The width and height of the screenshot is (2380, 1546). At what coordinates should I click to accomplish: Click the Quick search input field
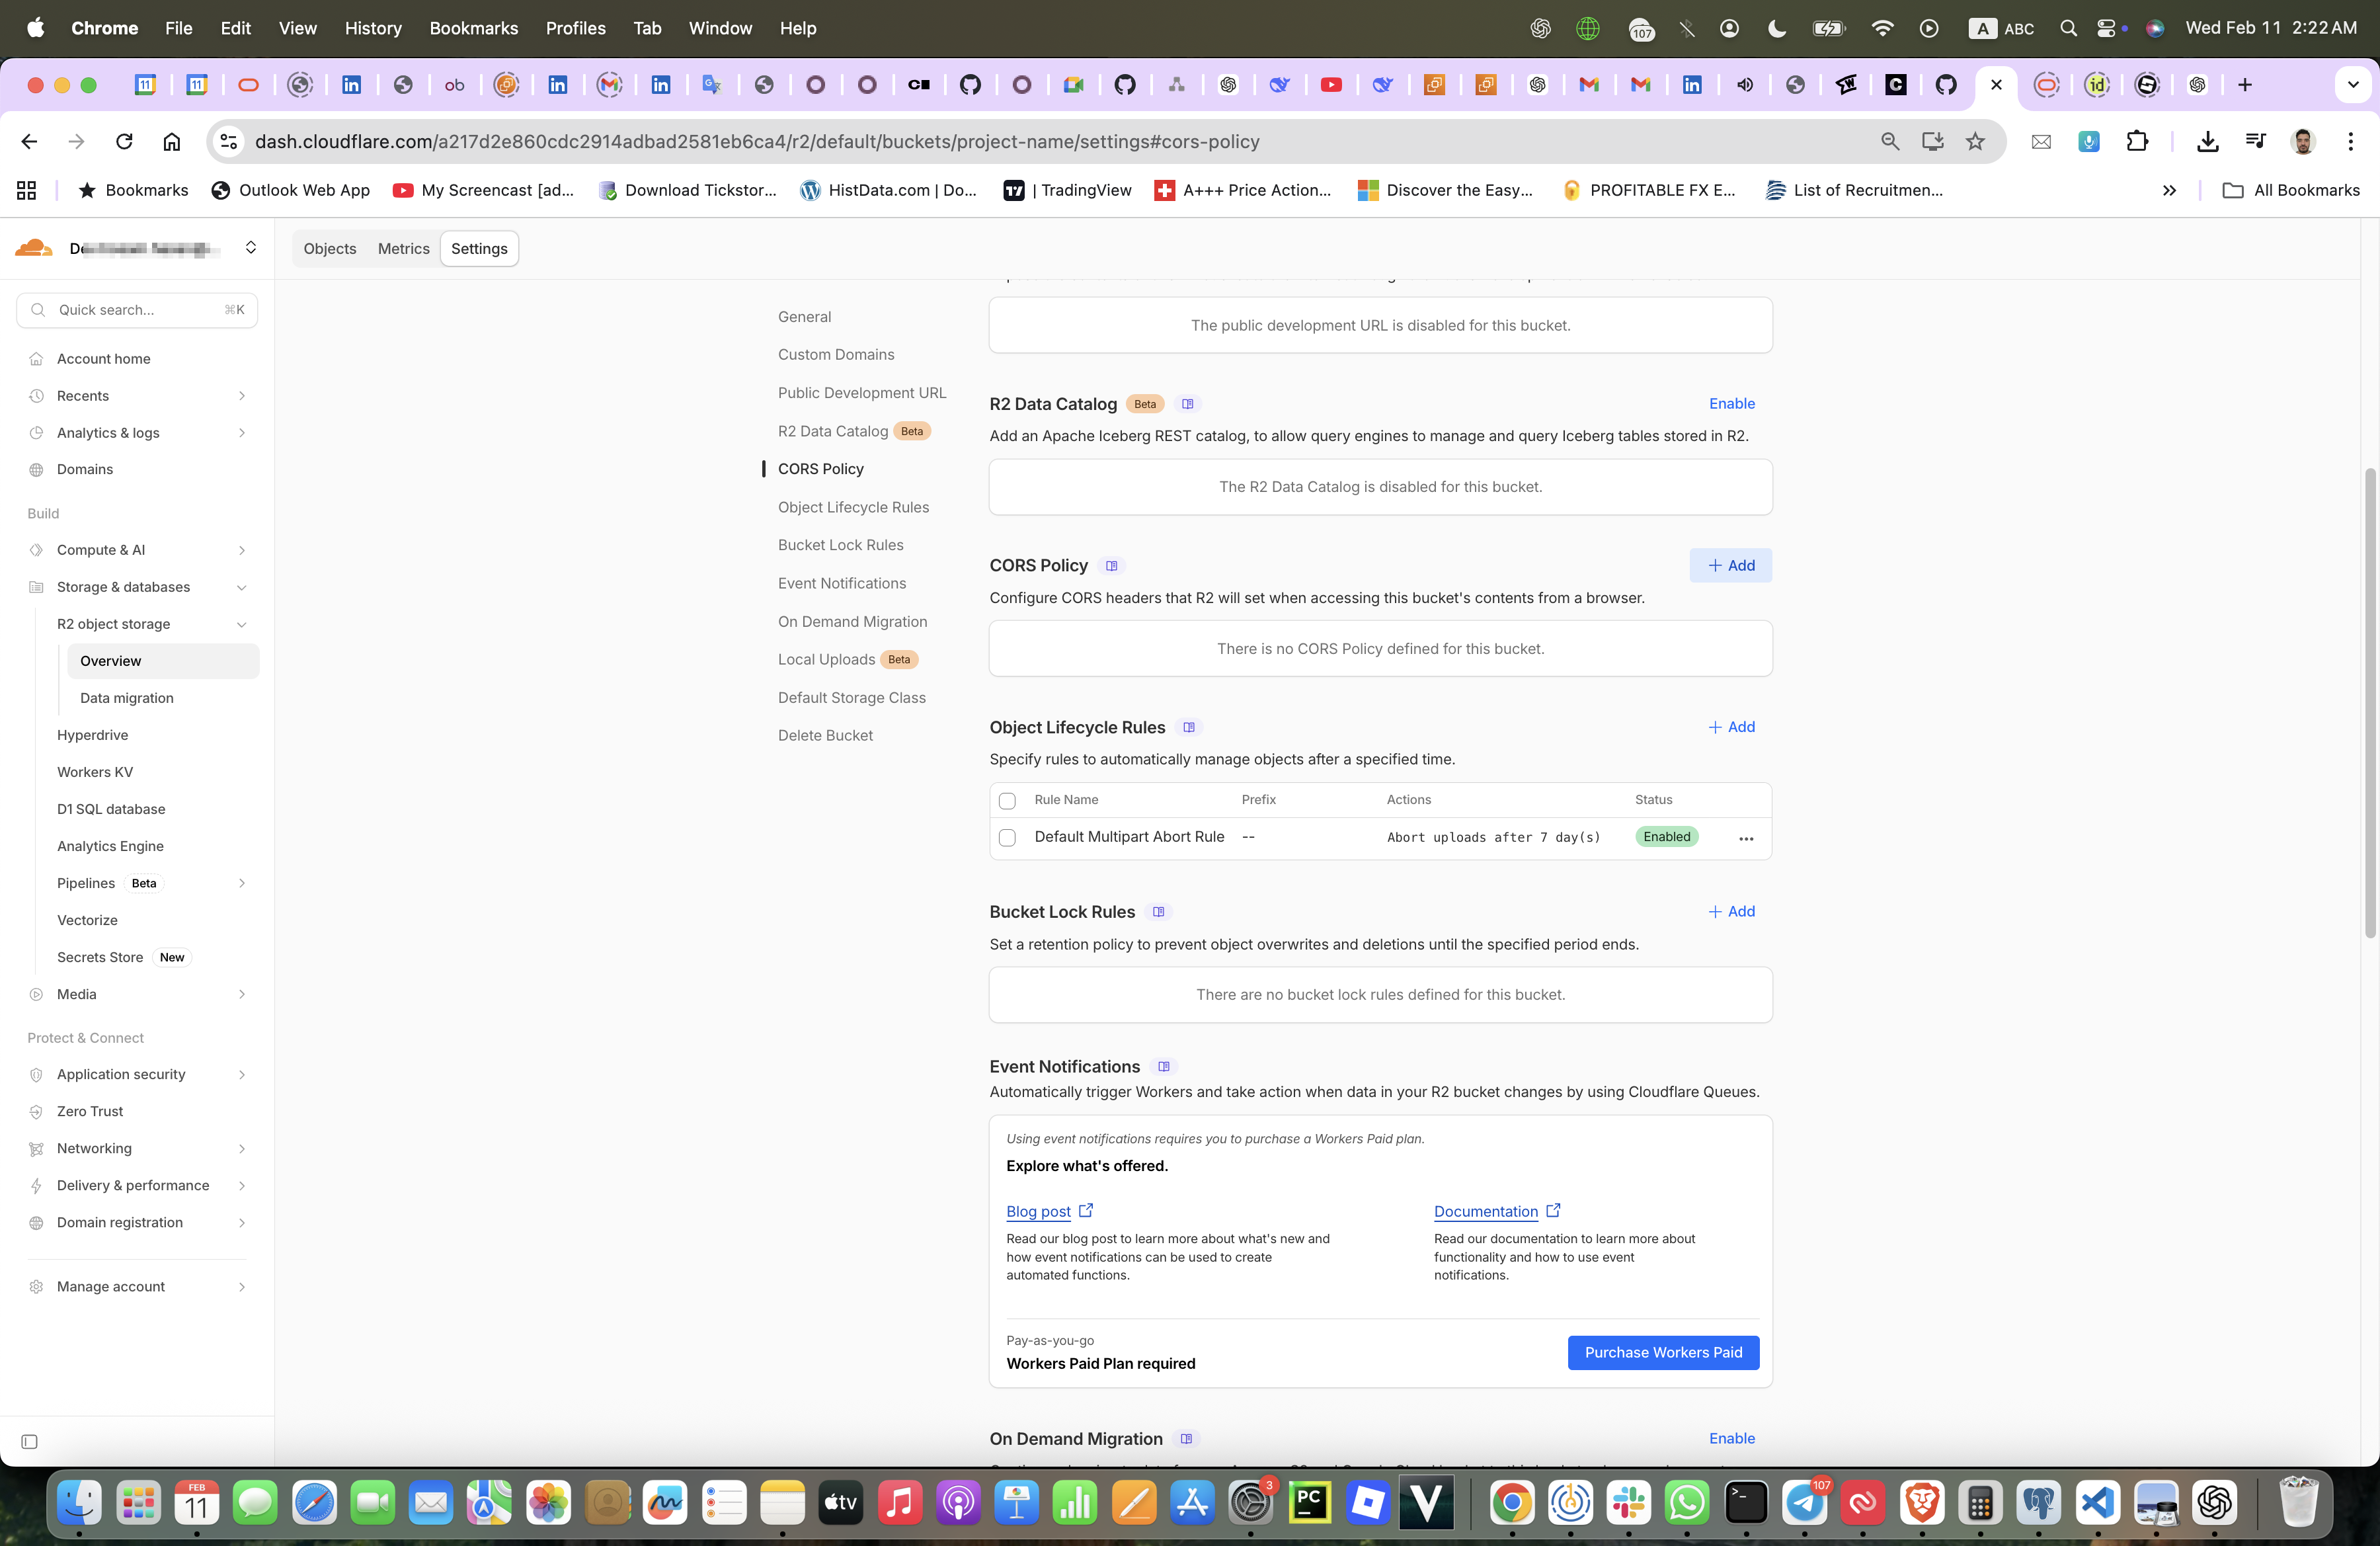(137, 310)
